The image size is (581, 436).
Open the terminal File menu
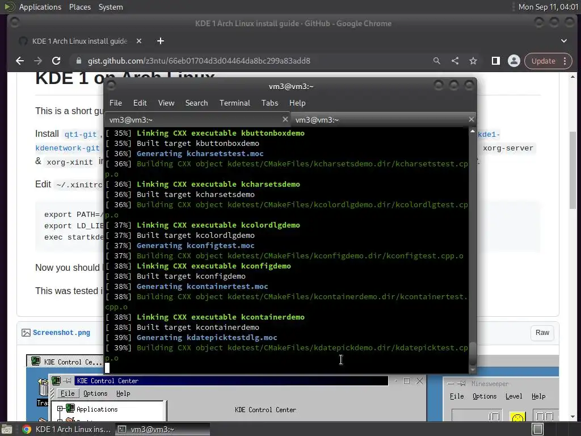(x=116, y=103)
